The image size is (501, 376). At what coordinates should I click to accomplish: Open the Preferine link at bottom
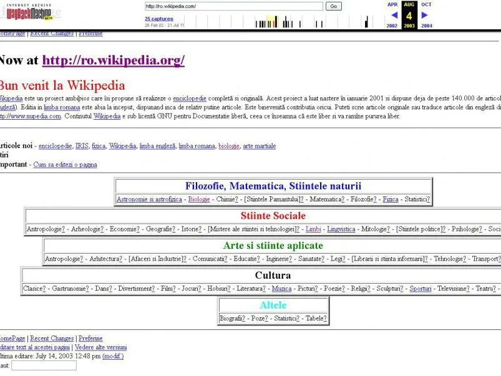click(90, 338)
